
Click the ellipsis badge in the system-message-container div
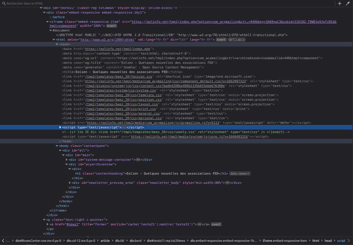[x=138, y=160]
